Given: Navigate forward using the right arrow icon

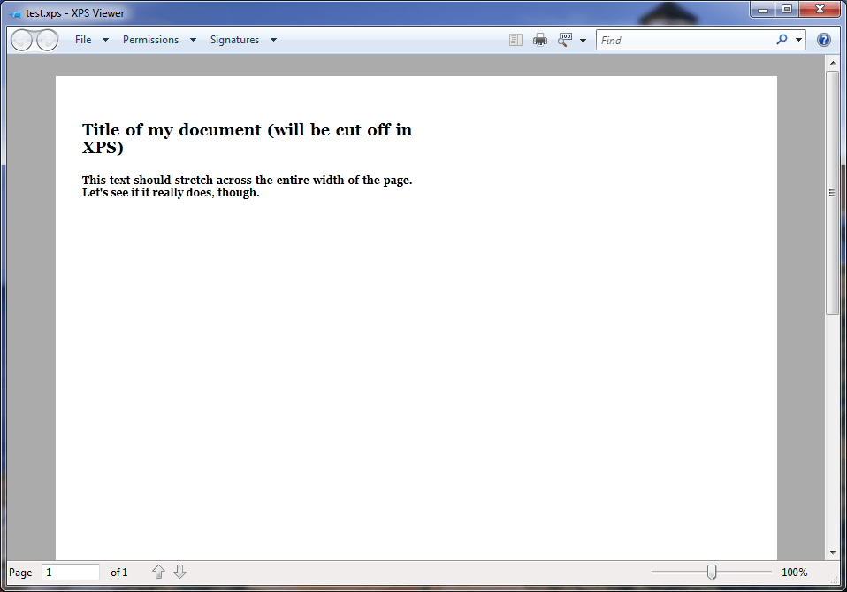Looking at the screenshot, I should [46, 40].
